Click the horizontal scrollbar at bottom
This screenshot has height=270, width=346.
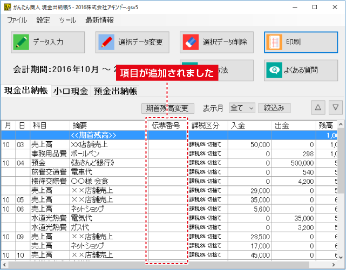(x=162, y=264)
